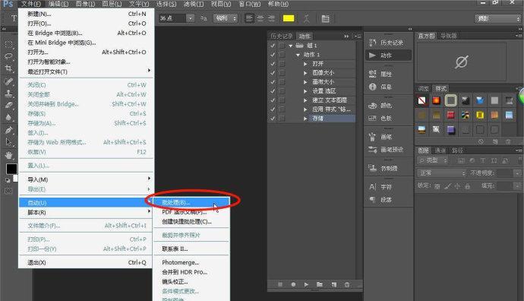Open 脚本(R) Scripts submenu
The width and height of the screenshot is (524, 301).
(x=87, y=212)
